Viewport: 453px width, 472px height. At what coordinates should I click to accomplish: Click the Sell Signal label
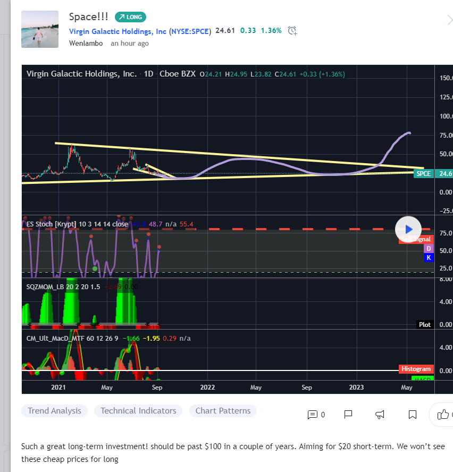[x=416, y=239]
